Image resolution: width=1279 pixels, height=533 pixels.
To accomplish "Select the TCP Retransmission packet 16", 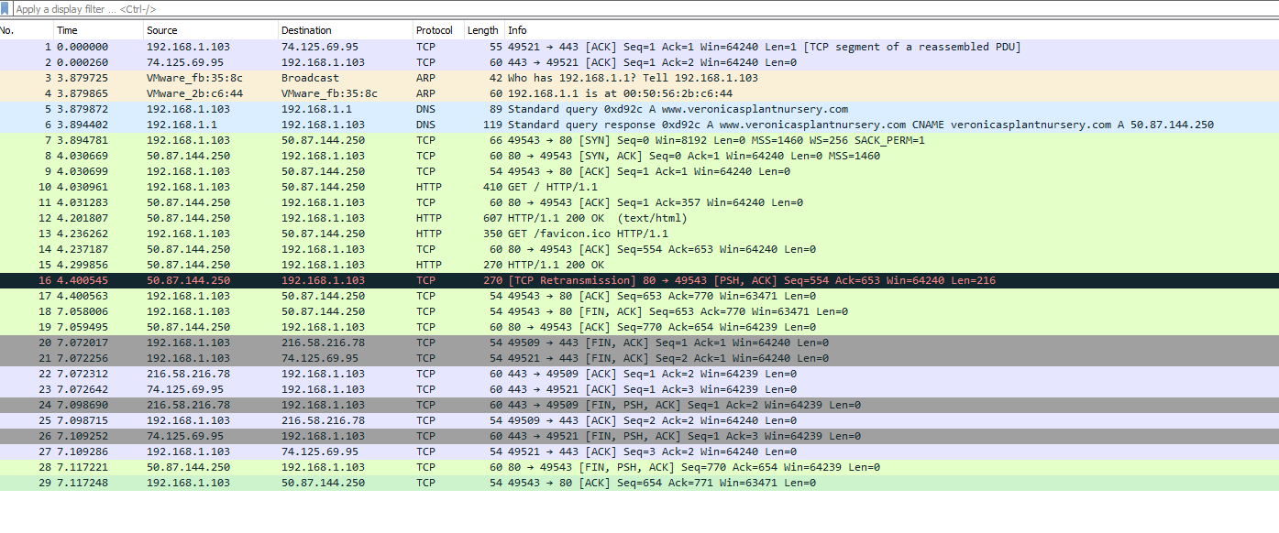I will tap(639, 280).
